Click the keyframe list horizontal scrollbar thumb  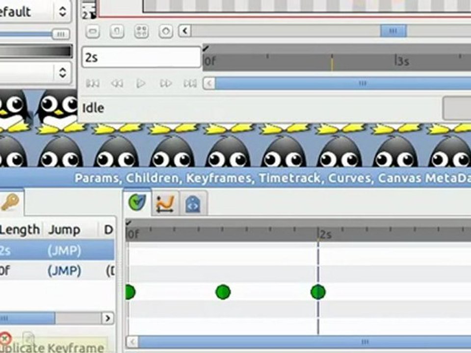pos(27,318)
